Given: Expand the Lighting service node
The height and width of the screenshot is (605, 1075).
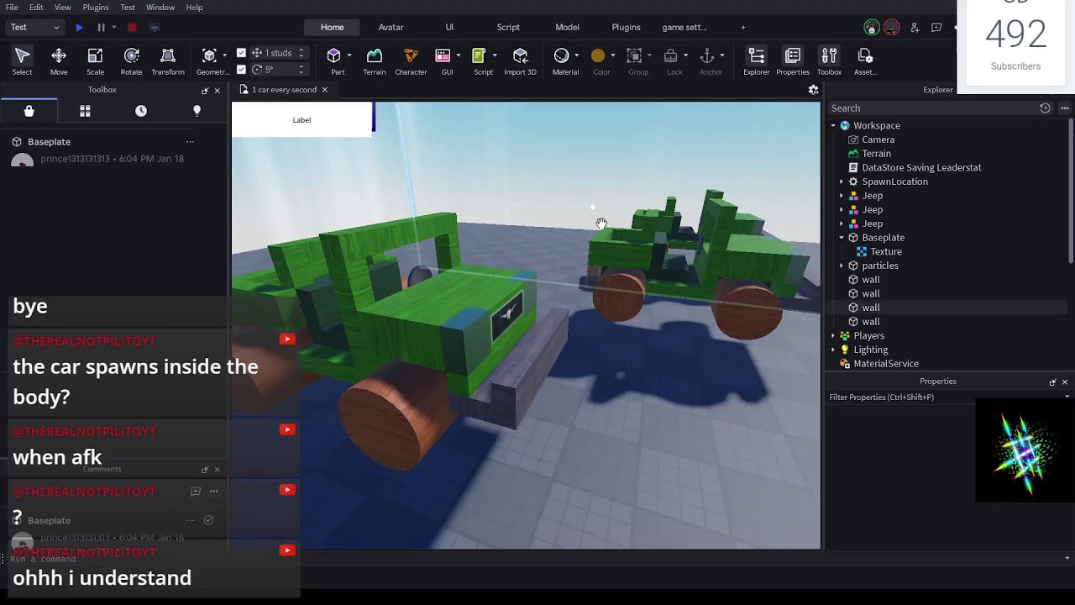Looking at the screenshot, I should [x=834, y=350].
